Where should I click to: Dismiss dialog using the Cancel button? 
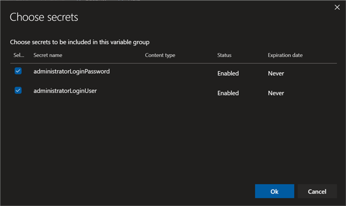coord(317,191)
